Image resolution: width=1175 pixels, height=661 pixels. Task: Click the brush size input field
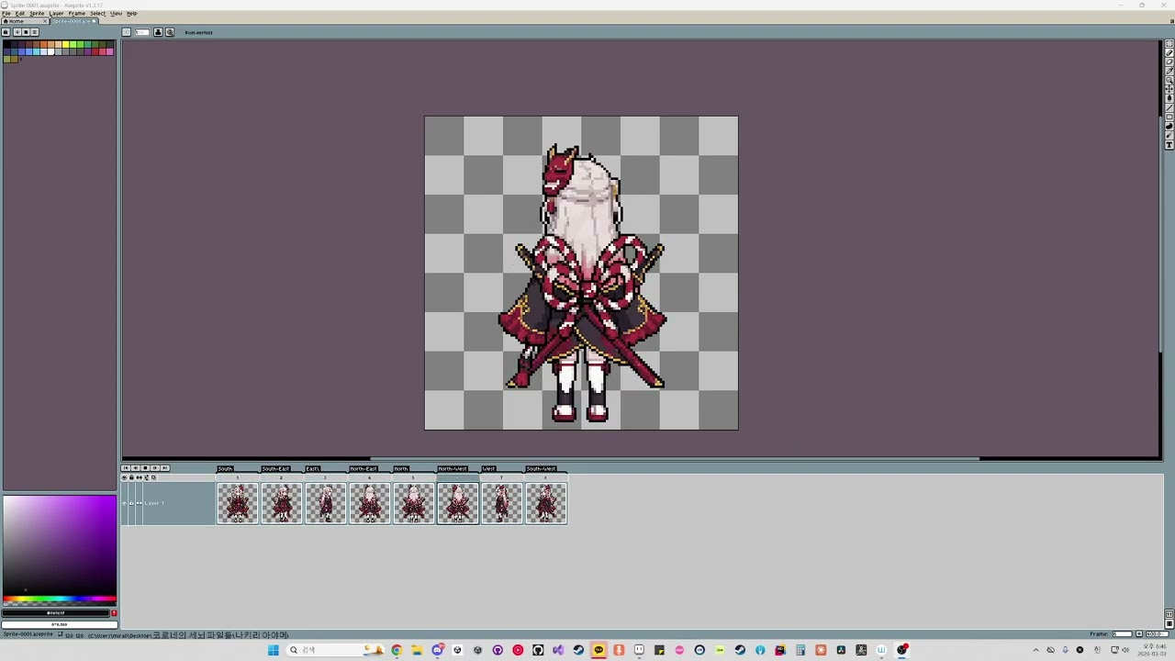[142, 32]
